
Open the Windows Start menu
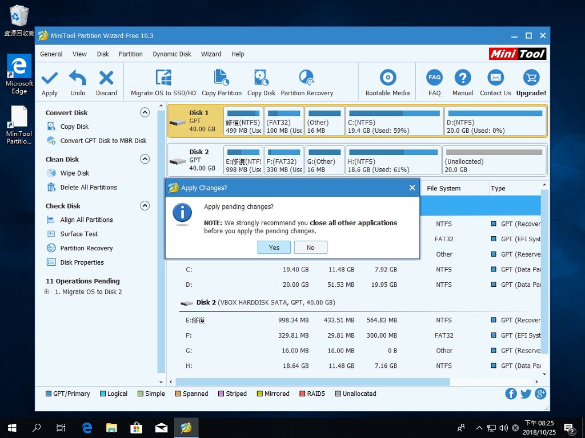tap(12, 428)
